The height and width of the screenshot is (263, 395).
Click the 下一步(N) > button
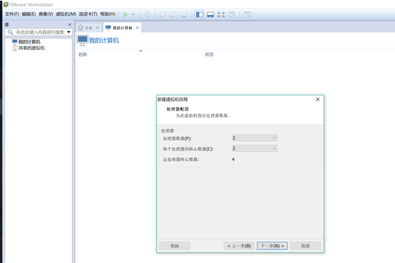coord(272,246)
